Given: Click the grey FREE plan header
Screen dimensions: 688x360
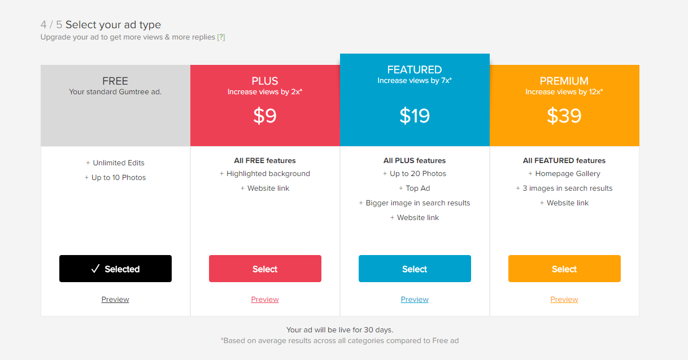Looking at the screenshot, I should click(x=115, y=106).
